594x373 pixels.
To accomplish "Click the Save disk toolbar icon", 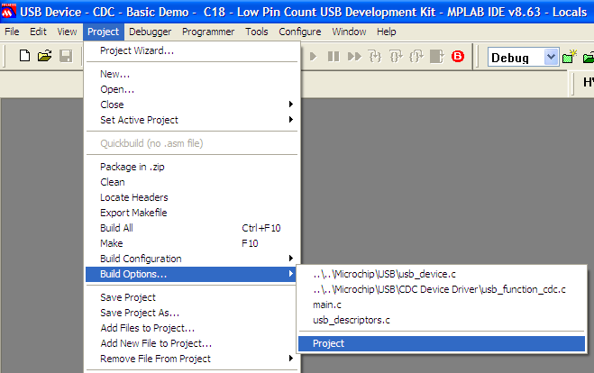I will pyautogui.click(x=66, y=56).
